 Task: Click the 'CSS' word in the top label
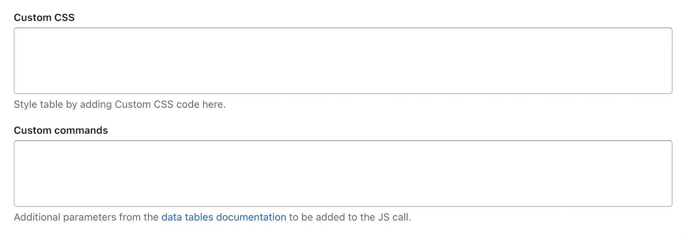pyautogui.click(x=64, y=18)
